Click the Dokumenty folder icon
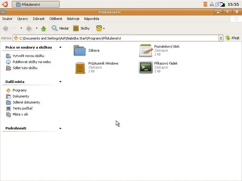 8,96
